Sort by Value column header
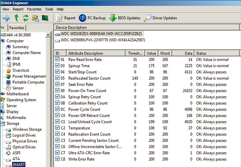241x167 pixels. pyautogui.click(x=151, y=53)
